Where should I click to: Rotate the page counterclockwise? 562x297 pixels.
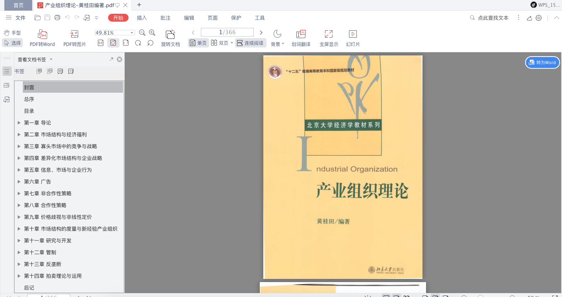click(x=150, y=43)
